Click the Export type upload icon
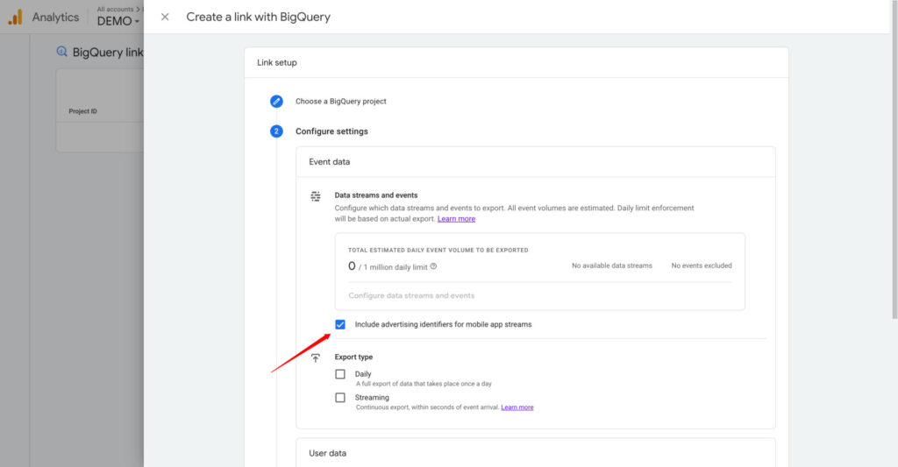Viewport: 898px width, 467px height. (316, 358)
